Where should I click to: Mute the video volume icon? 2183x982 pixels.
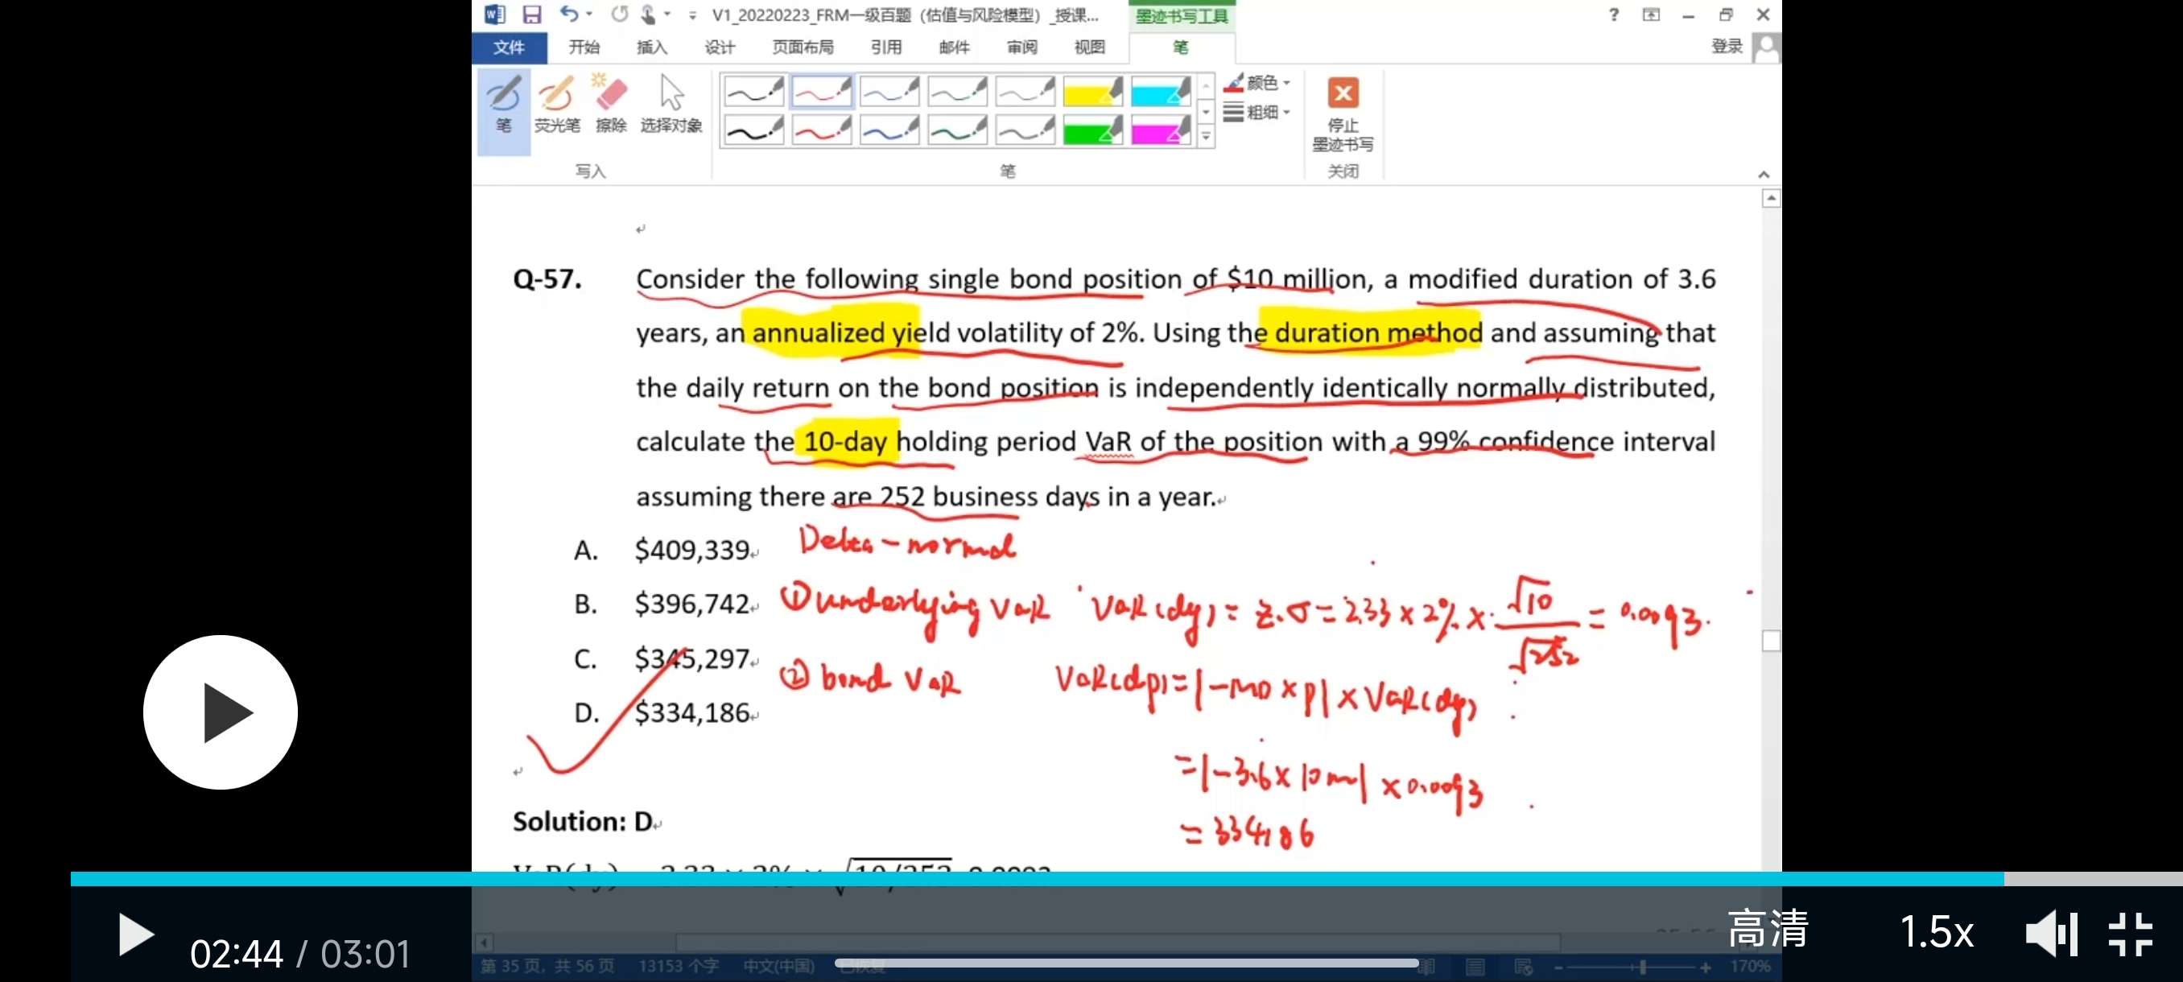pyautogui.click(x=2051, y=934)
